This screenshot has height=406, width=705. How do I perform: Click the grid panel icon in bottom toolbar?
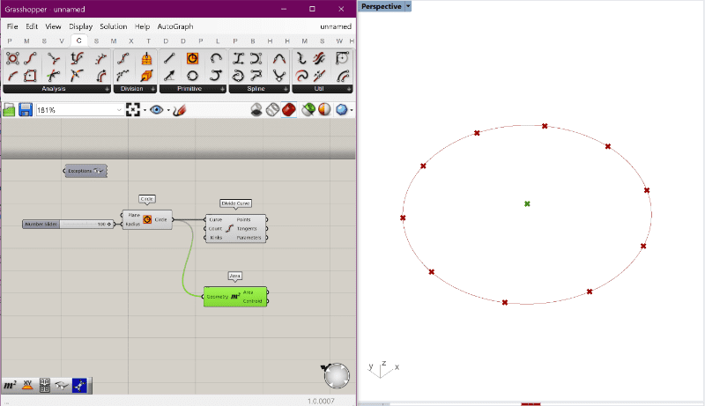click(45, 386)
